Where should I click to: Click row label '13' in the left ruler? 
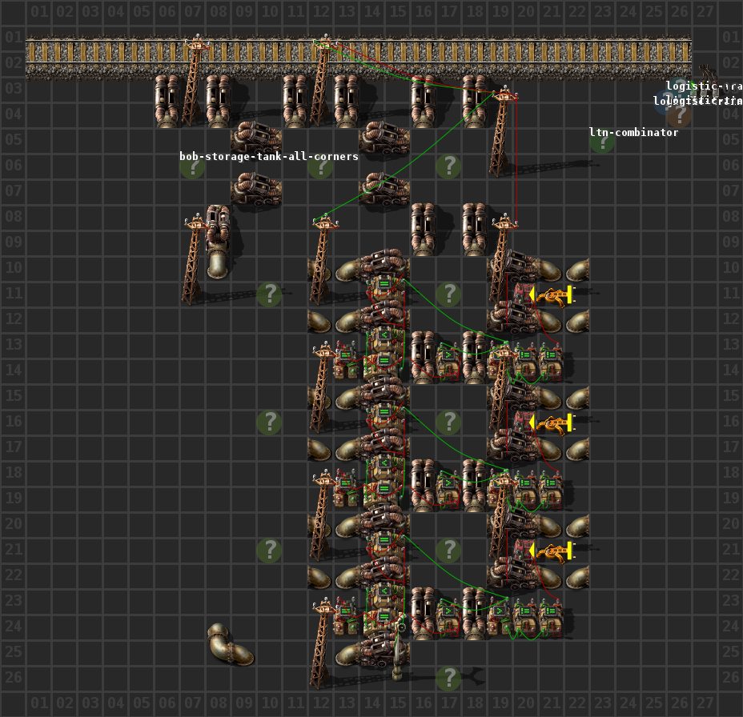(x=14, y=344)
